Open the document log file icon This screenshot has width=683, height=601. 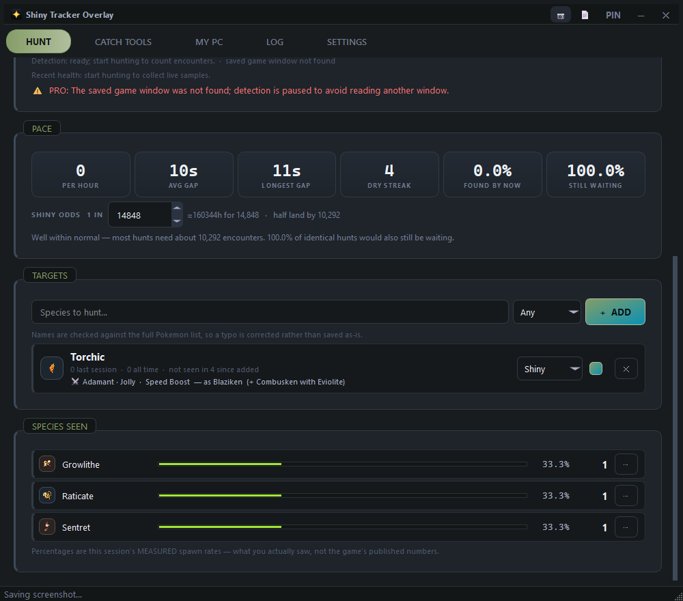[x=585, y=15]
